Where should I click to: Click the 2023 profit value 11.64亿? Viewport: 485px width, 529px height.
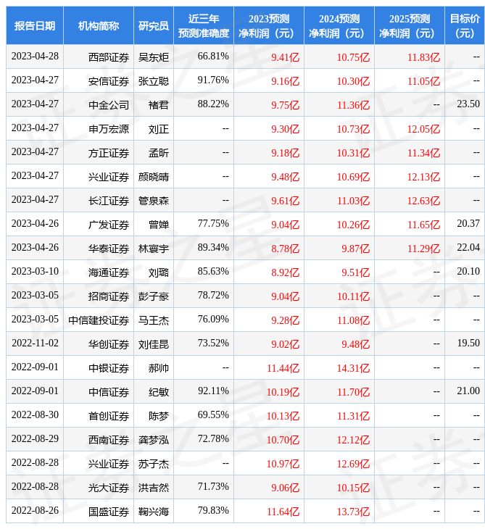tap(283, 512)
